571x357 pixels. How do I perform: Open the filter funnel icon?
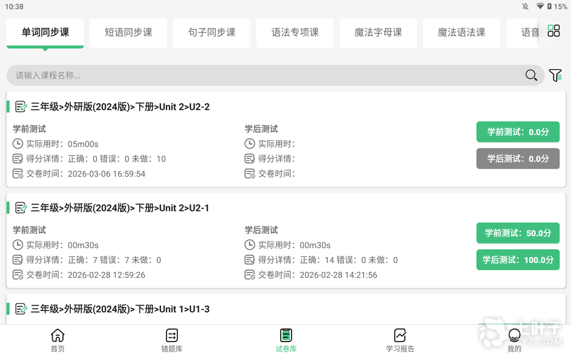click(555, 76)
